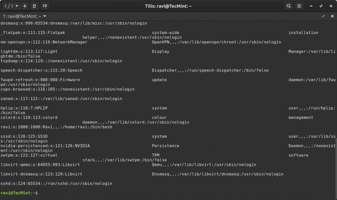Screen dimensions: 337x200
Task: Click hplip:x:118:7:HPLIP entry
Action: (x=24, y=108)
